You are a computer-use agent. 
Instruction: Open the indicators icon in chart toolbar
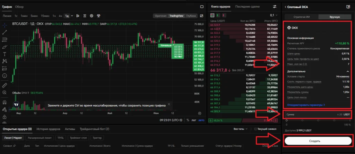[85, 16]
